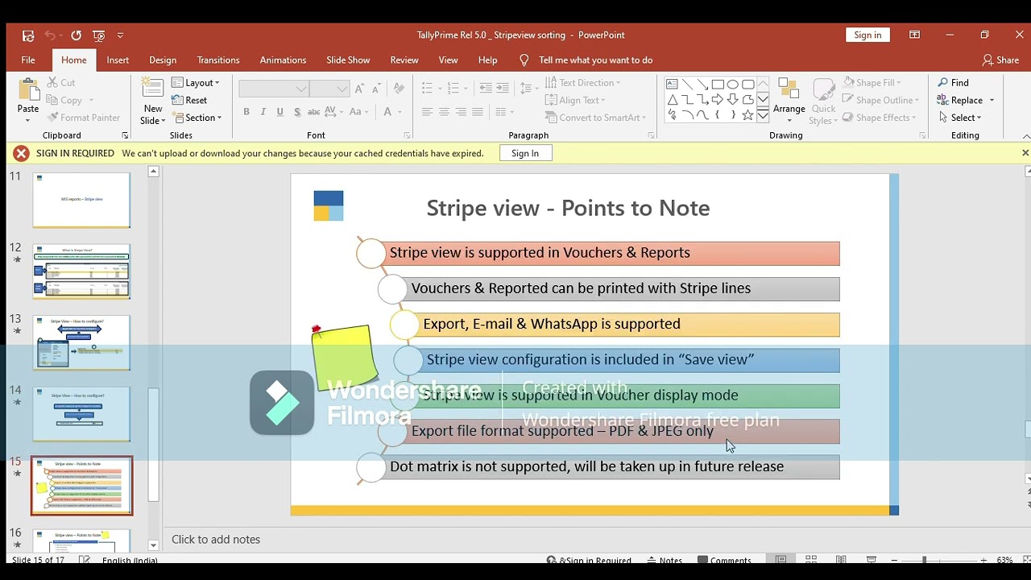The image size is (1031, 580).
Task: Click Sign In in yellow warning bar
Action: pyautogui.click(x=525, y=153)
